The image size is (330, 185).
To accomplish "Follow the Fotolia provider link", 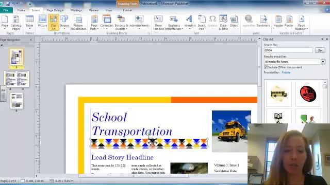I will pos(286,72).
